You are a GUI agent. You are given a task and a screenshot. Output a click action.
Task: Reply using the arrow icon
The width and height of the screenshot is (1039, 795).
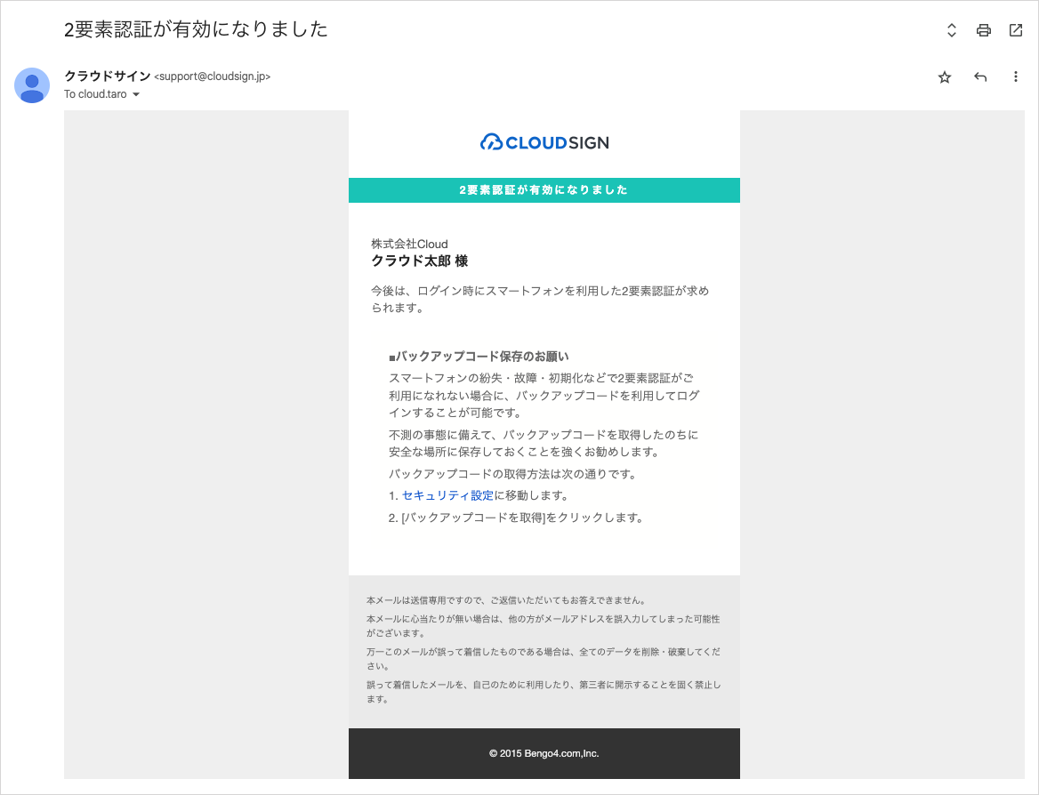click(980, 76)
